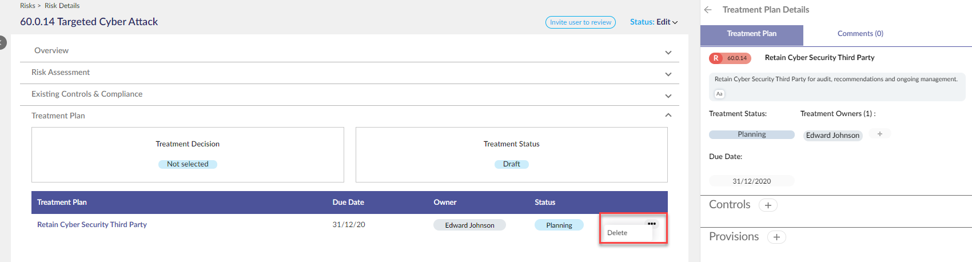Select the Treatment Plan tab

752,35
